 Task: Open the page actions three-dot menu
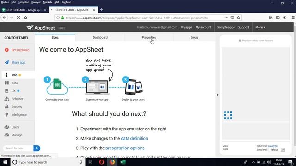[x=226, y=18]
